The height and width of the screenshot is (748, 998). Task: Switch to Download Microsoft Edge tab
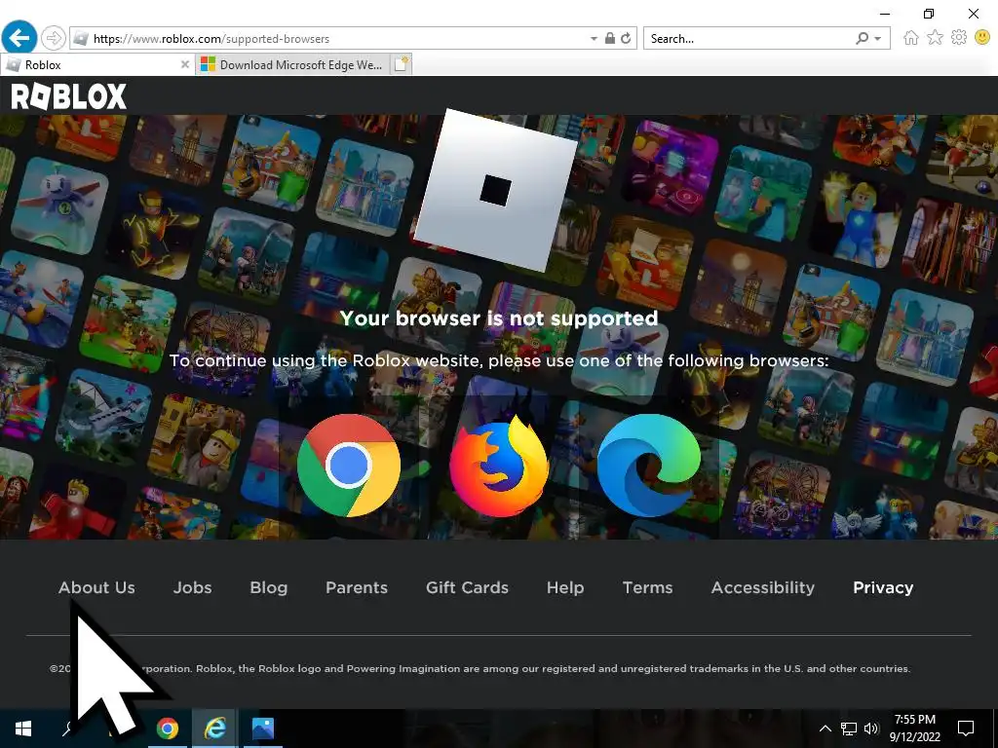[291, 65]
